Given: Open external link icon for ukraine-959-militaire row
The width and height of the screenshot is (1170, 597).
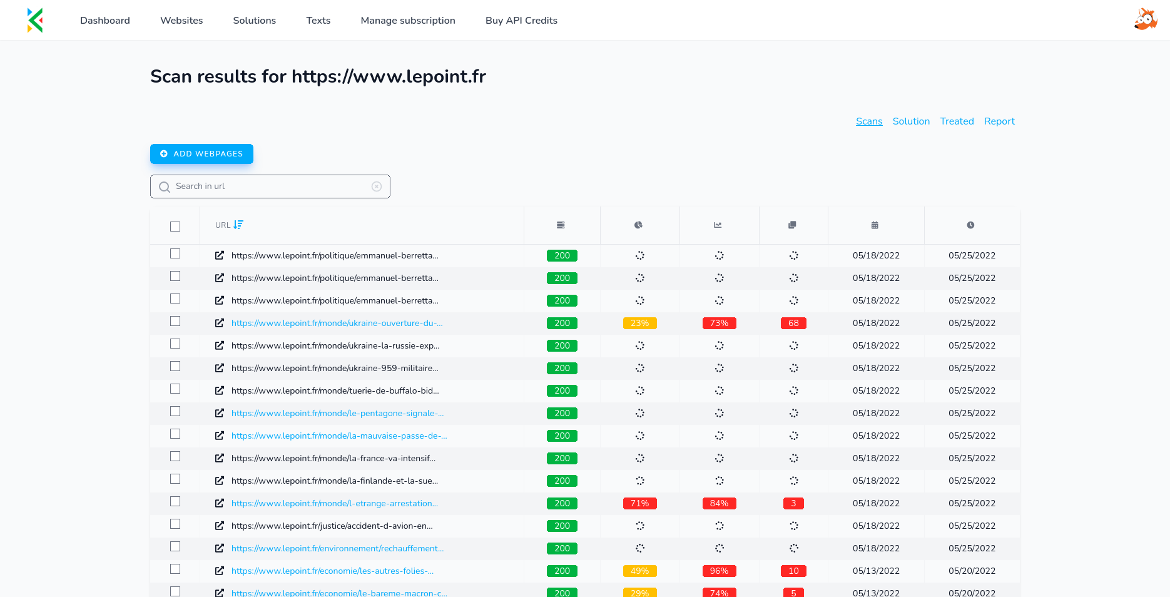Looking at the screenshot, I should [x=220, y=368].
